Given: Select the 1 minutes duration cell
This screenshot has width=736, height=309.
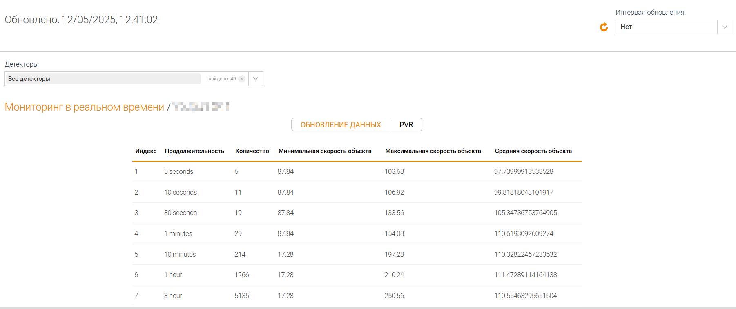Looking at the screenshot, I should (178, 233).
